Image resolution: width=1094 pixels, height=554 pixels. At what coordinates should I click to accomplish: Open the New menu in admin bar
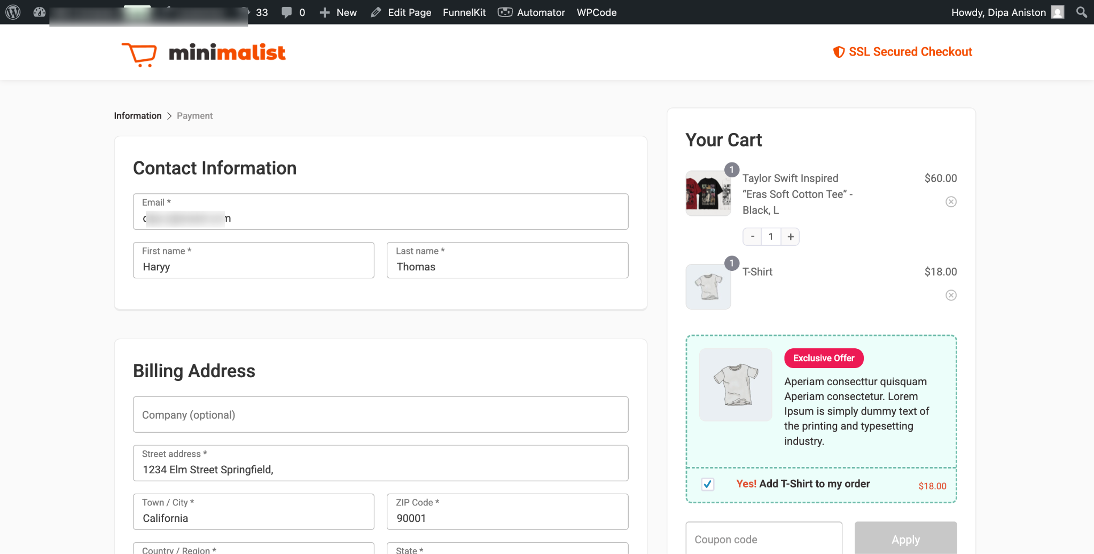338,12
